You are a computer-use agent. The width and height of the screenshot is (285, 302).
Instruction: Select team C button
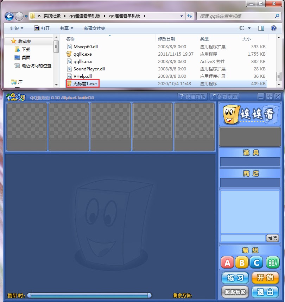point(256,262)
